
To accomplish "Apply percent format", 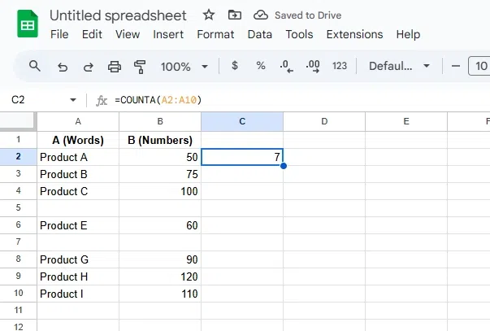I will pos(261,66).
